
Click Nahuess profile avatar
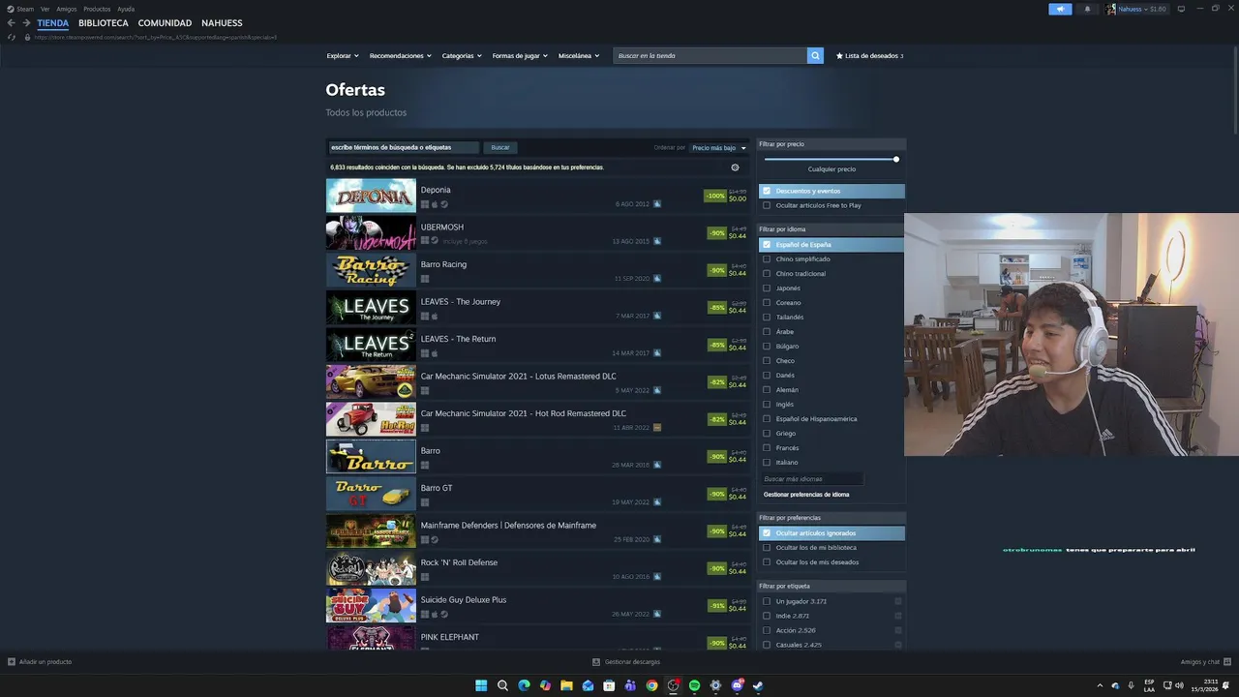coord(1111,9)
